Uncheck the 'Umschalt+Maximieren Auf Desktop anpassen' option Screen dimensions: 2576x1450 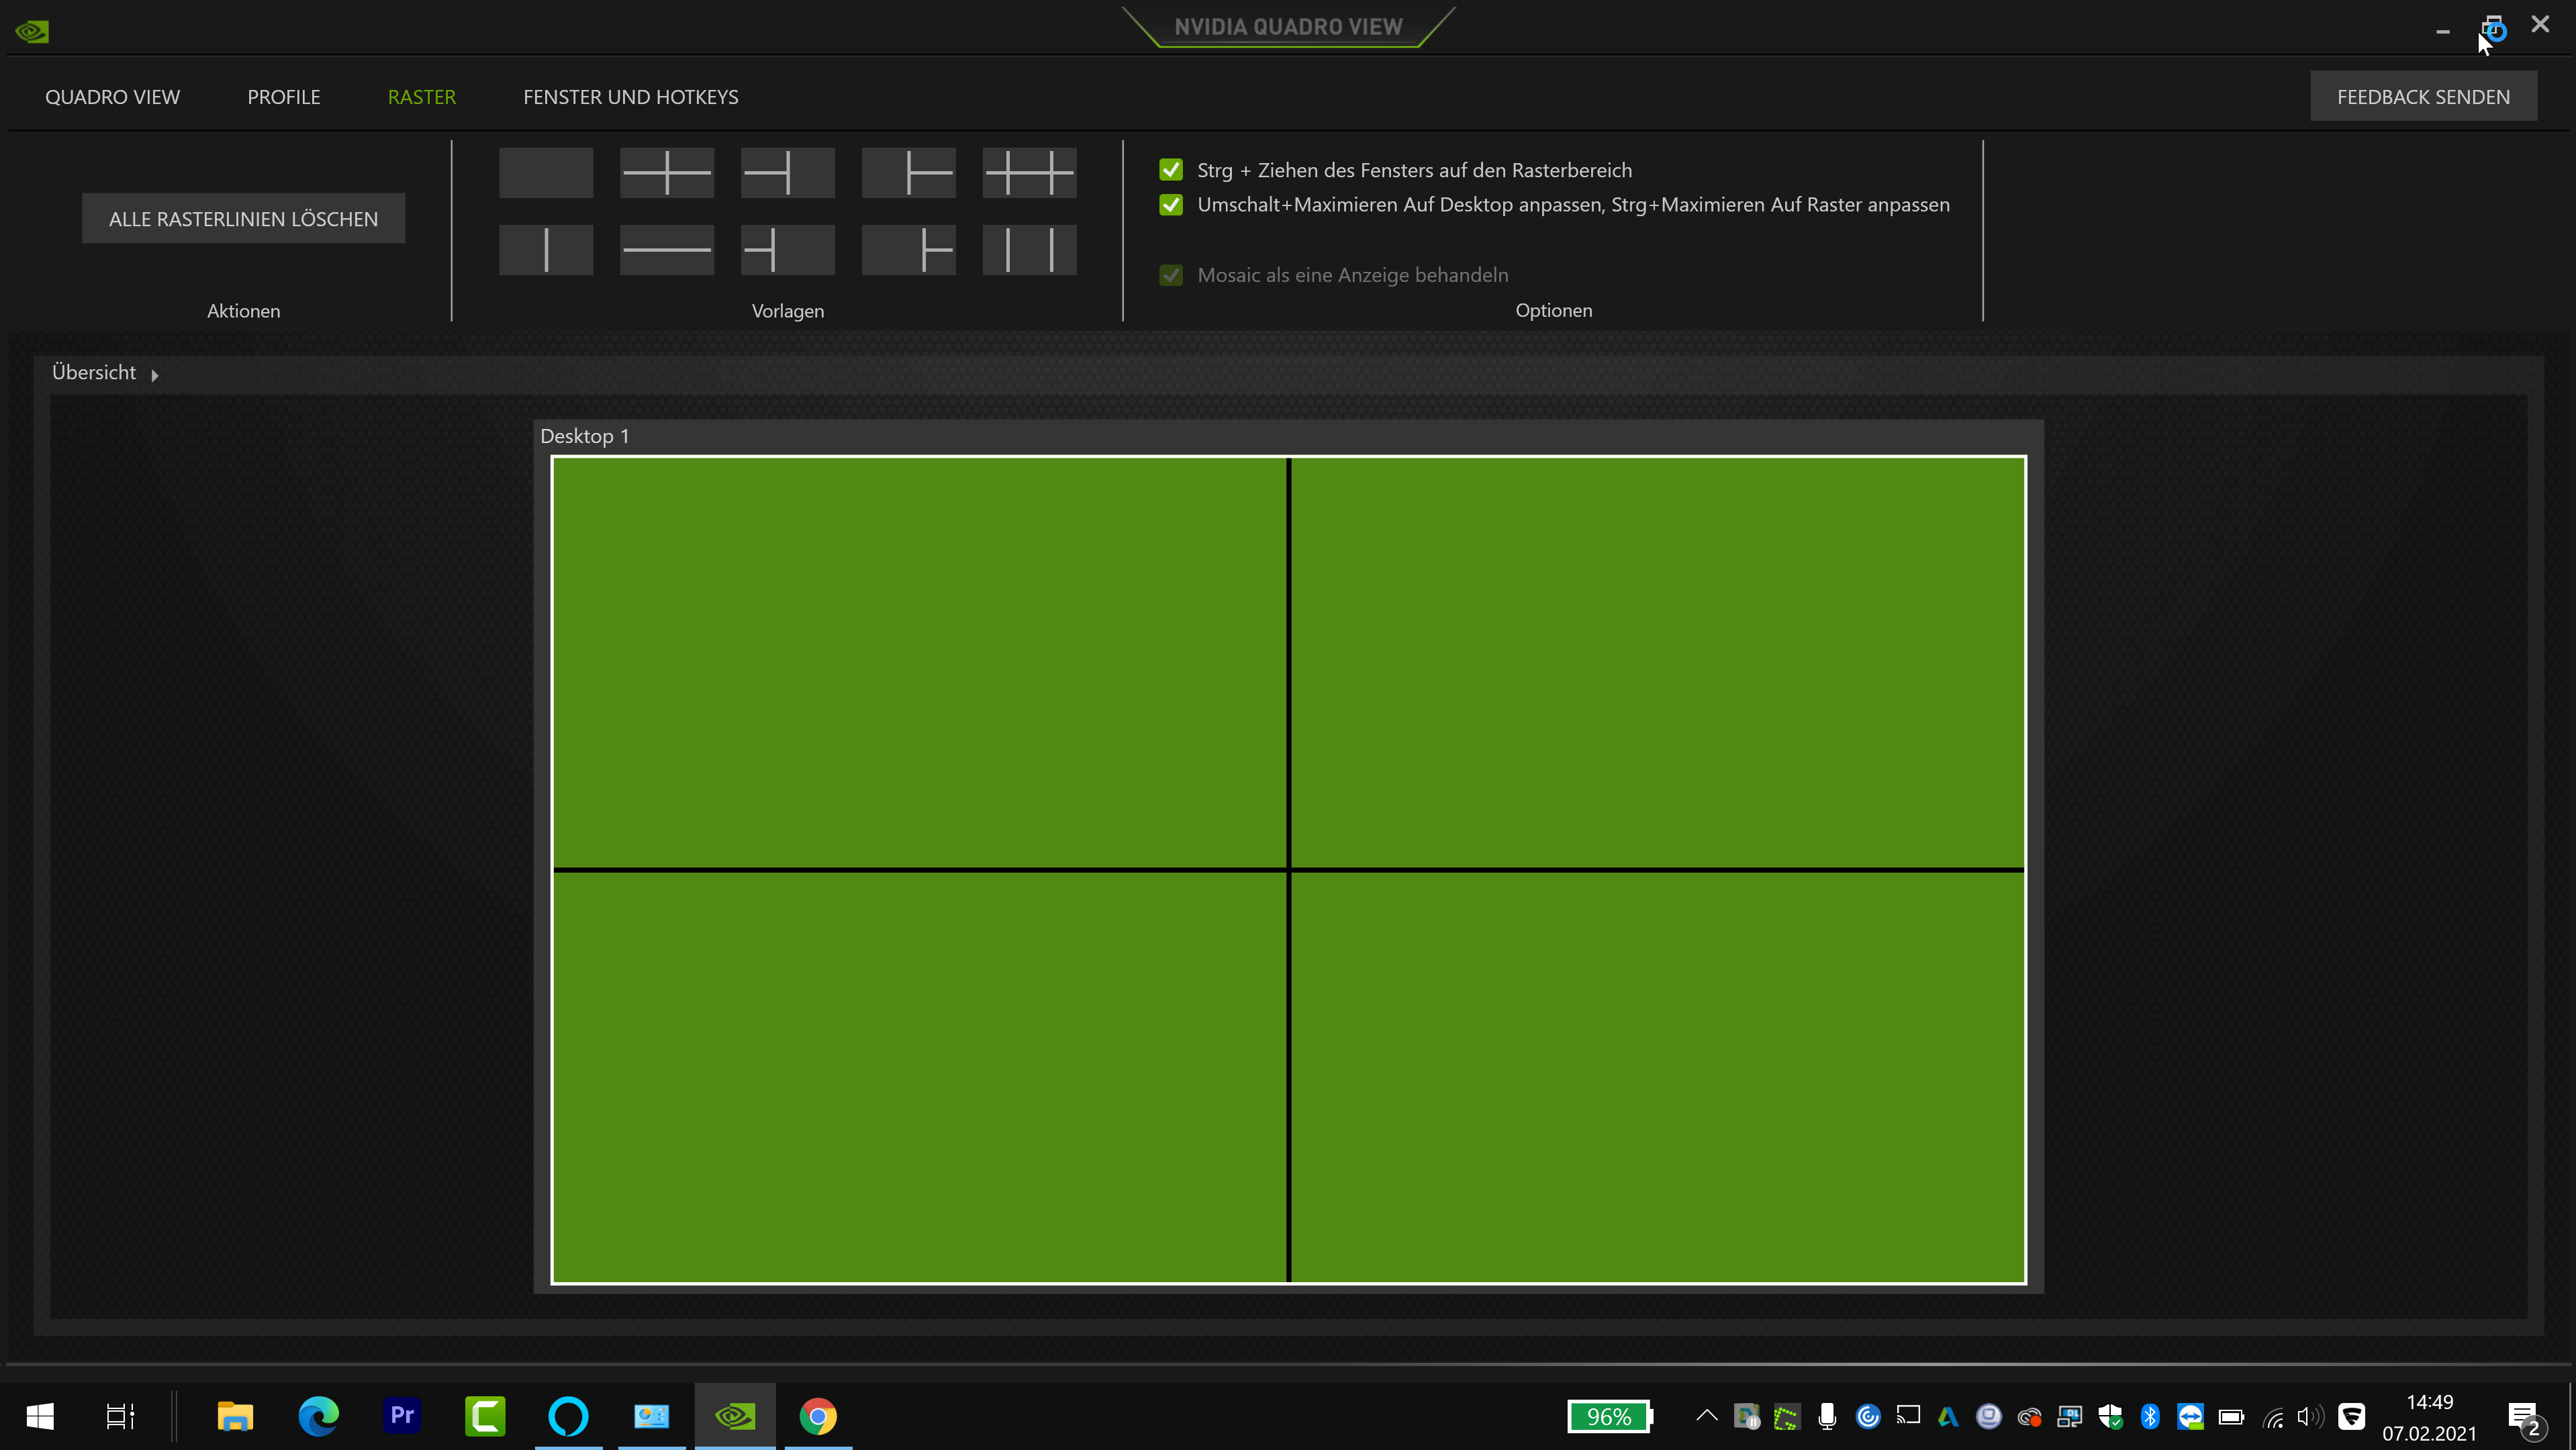pos(1171,205)
